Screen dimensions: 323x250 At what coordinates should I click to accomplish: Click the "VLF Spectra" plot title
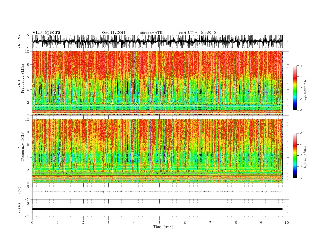coord(46,32)
